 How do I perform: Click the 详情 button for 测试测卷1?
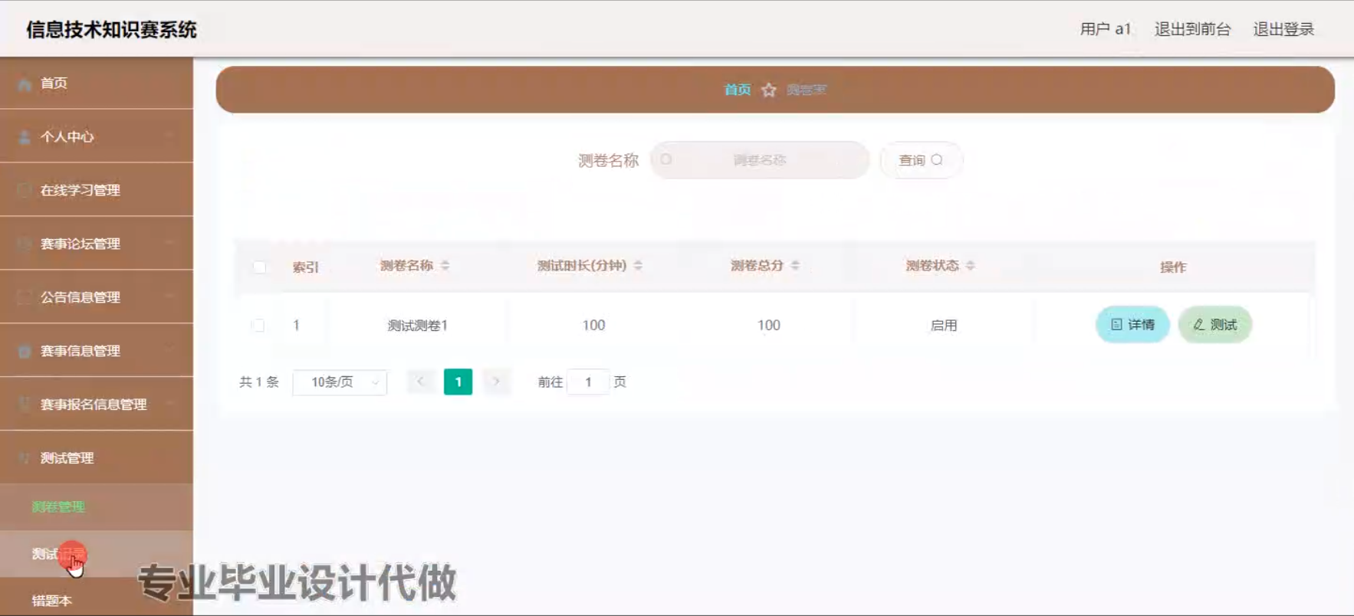pyautogui.click(x=1132, y=325)
